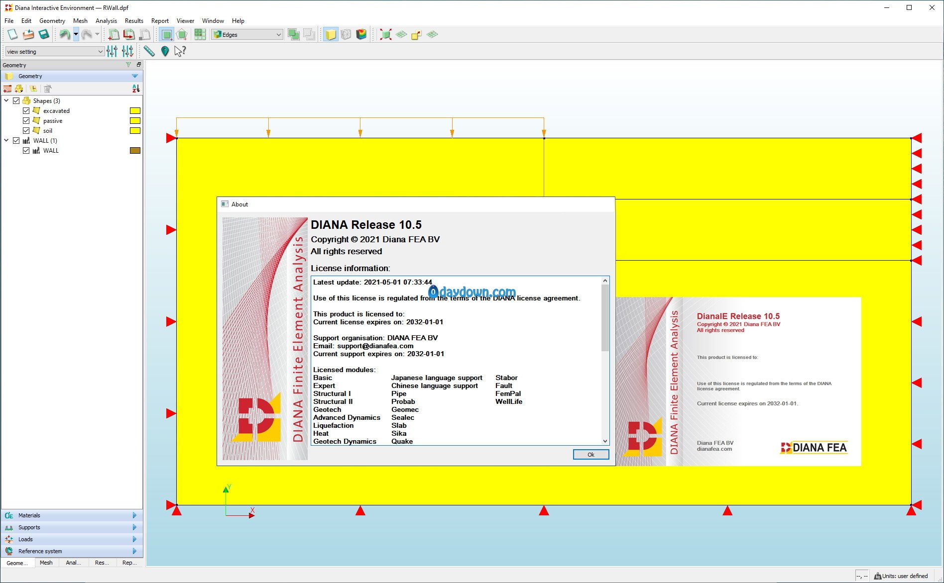Click the Redo arrow icon

coord(87,34)
